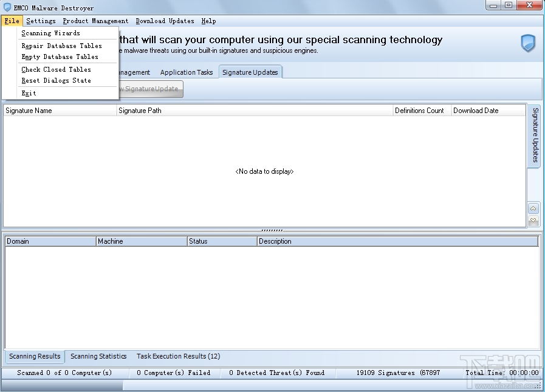Switch to the Application Tasks tab
Image resolution: width=545 pixels, height=392 pixels.
coord(186,72)
